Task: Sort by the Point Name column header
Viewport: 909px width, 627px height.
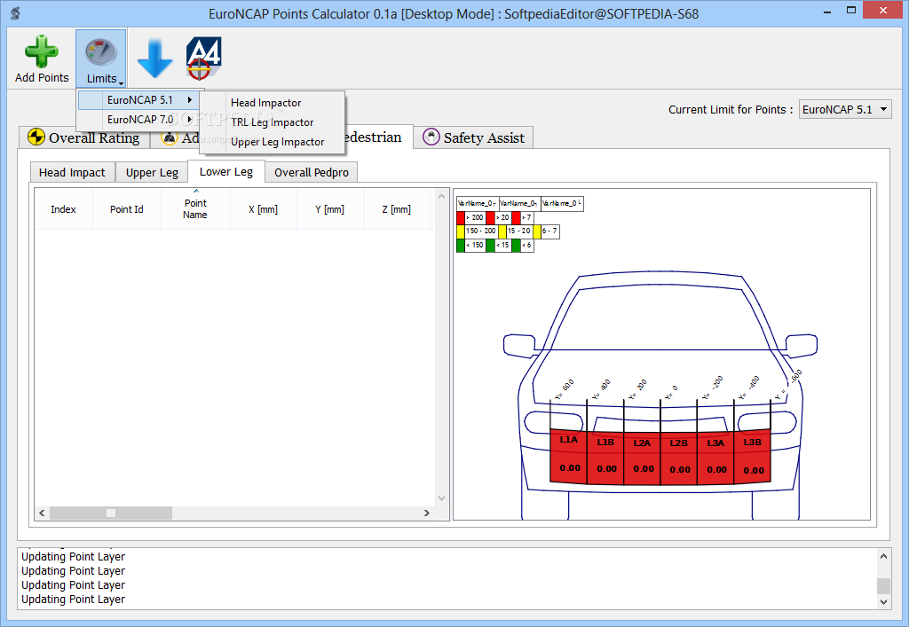Action: [x=195, y=209]
